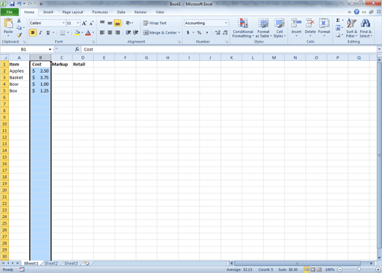
Task: Apply Comma Style
Action: pyautogui.click(x=207, y=32)
